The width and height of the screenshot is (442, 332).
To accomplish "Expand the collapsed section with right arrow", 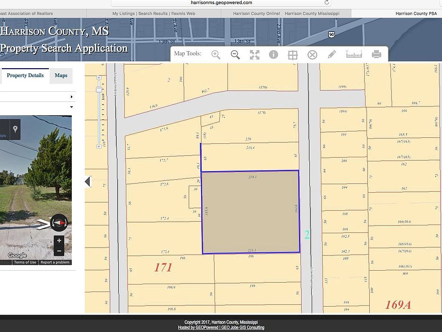I will click(x=72, y=97).
